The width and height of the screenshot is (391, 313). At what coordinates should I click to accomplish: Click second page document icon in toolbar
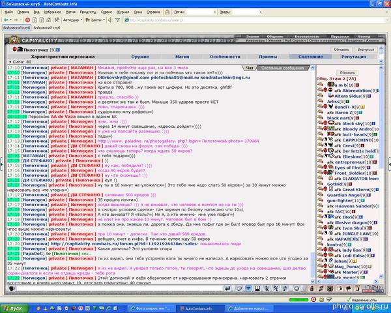(x=42, y=20)
